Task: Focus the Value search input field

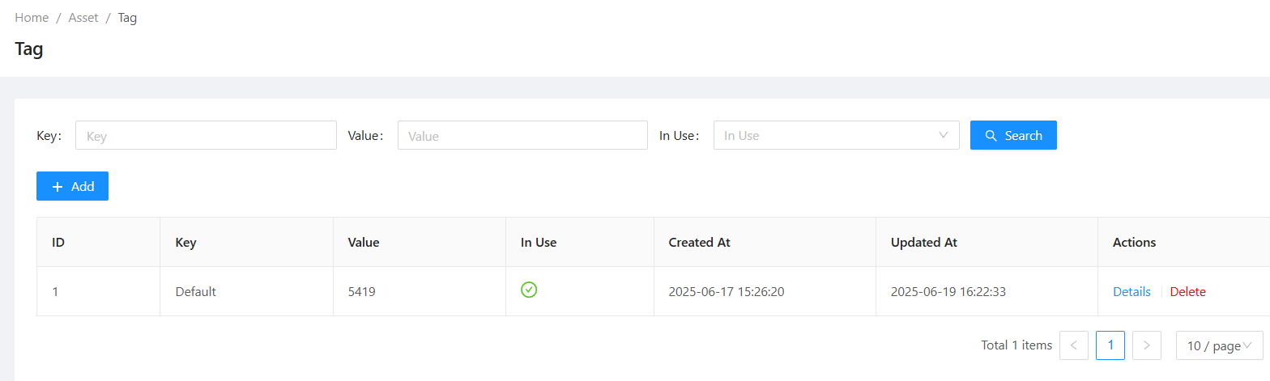Action: click(x=522, y=136)
